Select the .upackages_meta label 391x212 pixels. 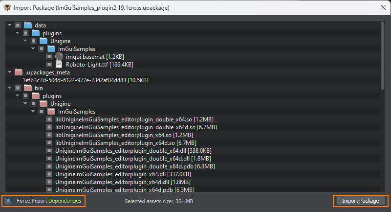47,72
